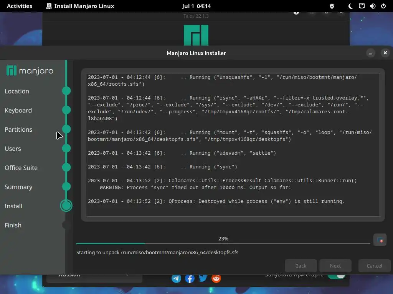Click the security shield tray icon
The width and height of the screenshot is (393, 294).
[x=332, y=6]
